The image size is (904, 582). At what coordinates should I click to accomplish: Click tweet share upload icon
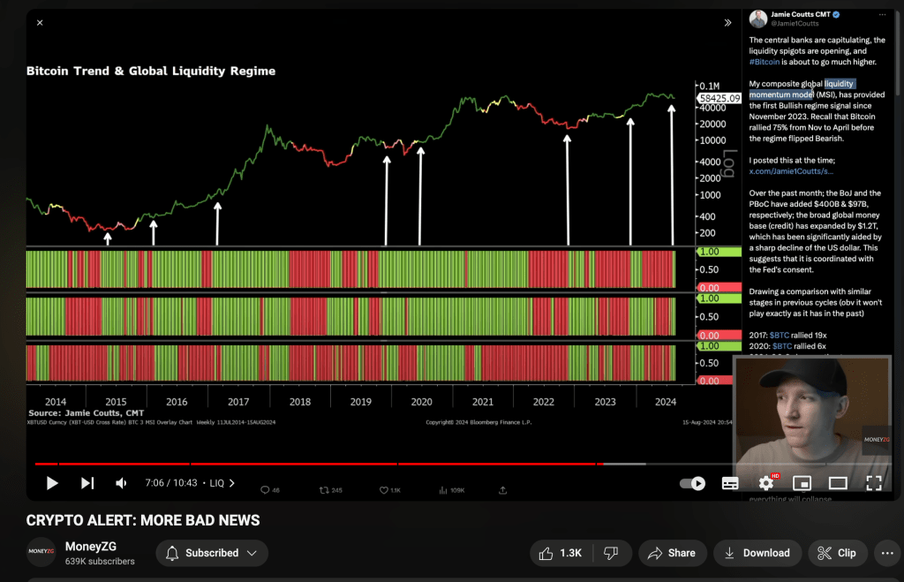coord(502,490)
